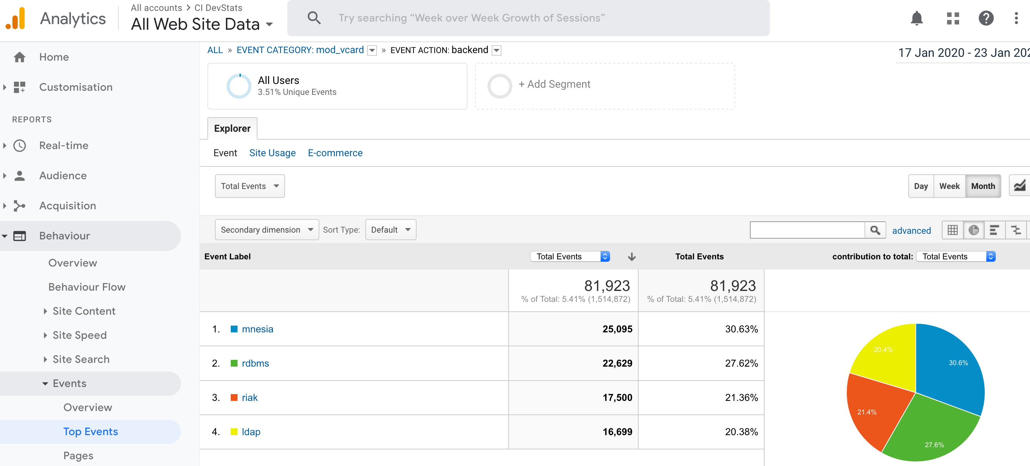Open the Secondary dimension dropdown

tap(266, 230)
